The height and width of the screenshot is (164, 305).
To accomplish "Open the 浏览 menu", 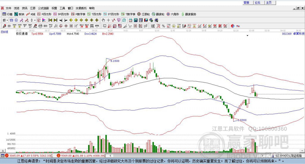I will tap(17, 8).
